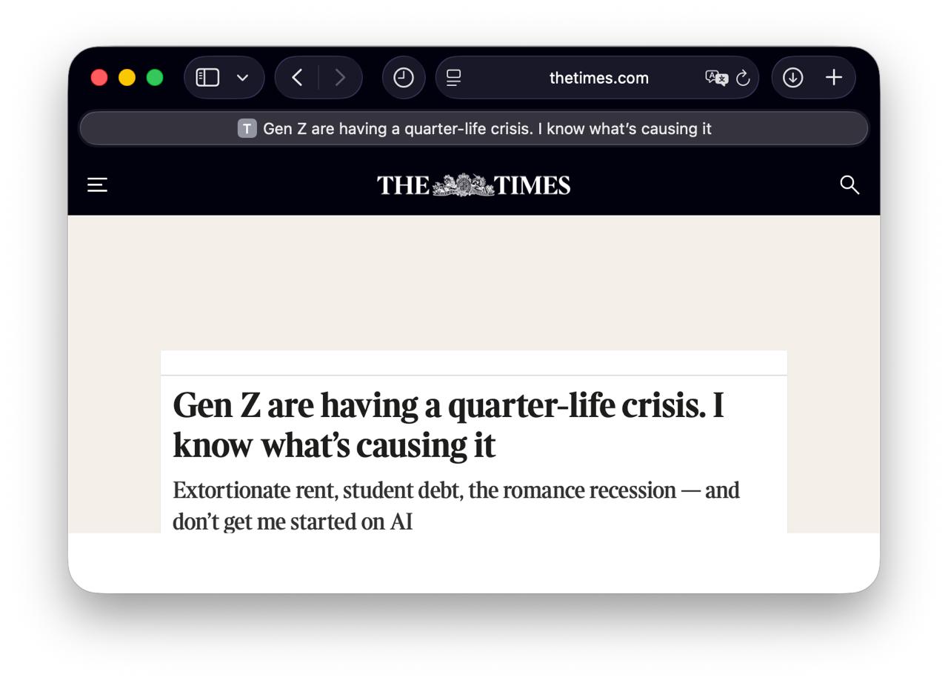Click The Times logo
948x683 pixels.
click(x=474, y=184)
